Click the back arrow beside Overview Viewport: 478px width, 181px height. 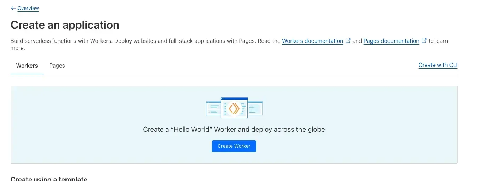pos(13,8)
